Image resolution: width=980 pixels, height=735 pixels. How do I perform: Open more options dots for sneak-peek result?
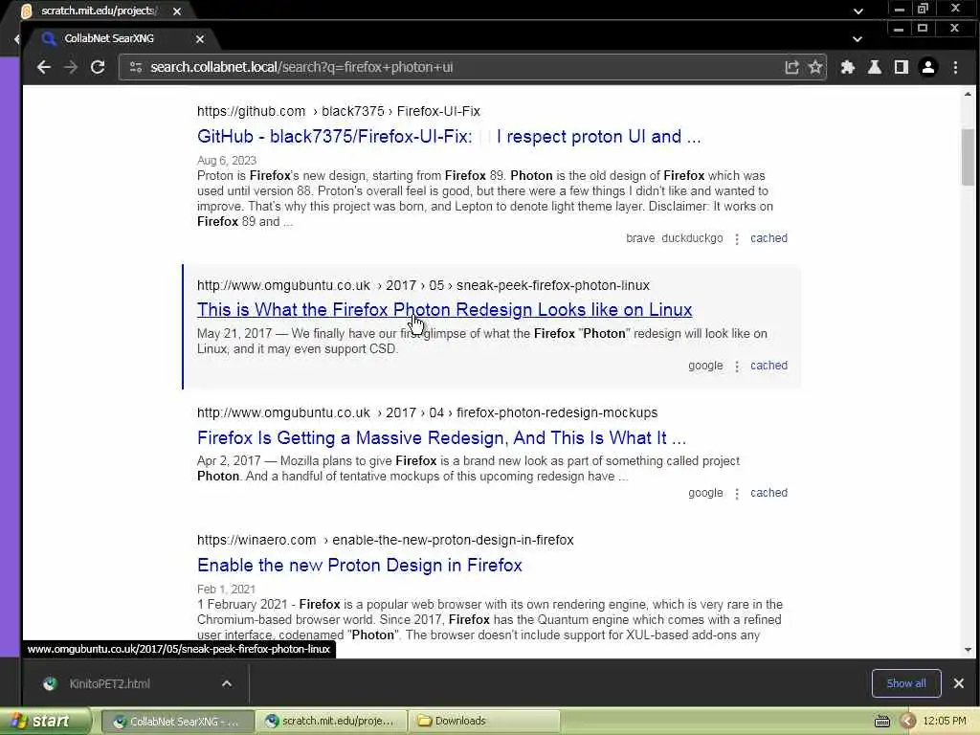coord(737,367)
